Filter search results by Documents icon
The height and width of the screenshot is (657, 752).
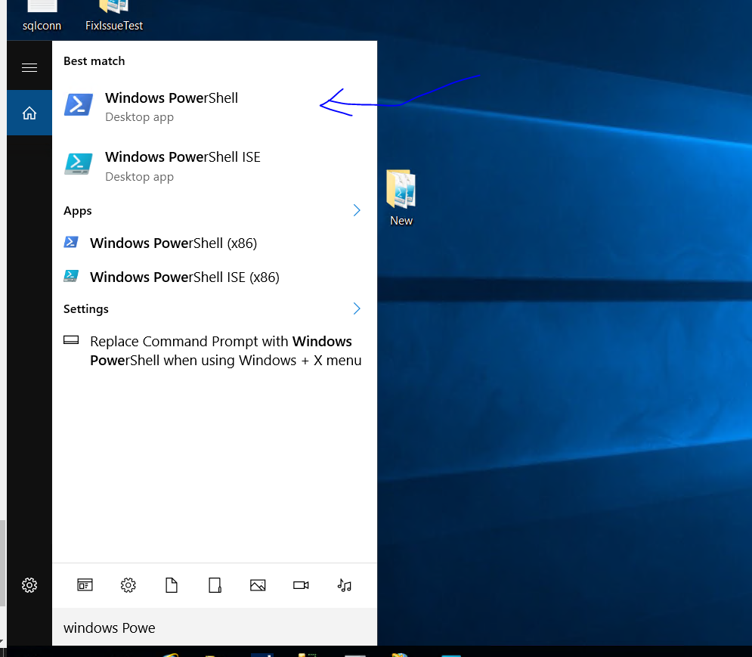(x=172, y=584)
